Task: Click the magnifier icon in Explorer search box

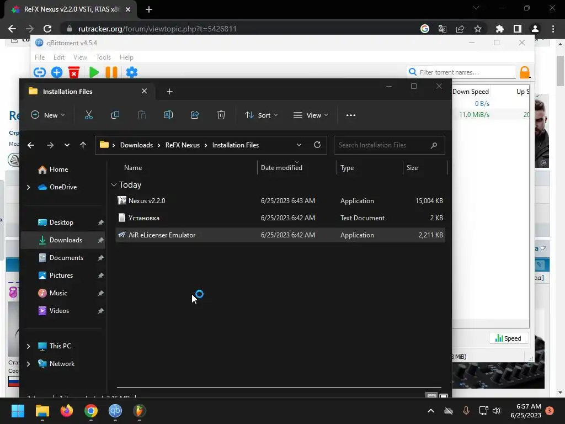Action: 434,145
